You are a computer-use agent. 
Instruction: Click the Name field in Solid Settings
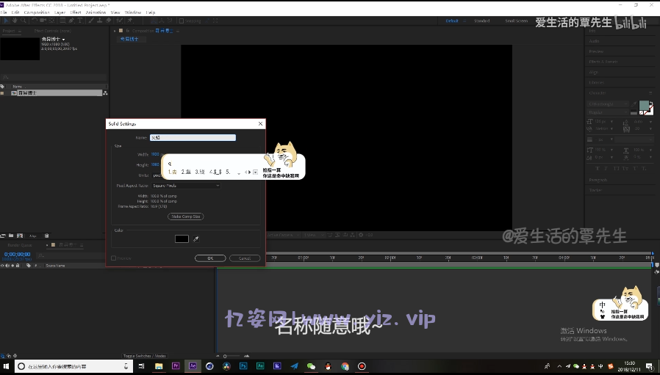193,137
